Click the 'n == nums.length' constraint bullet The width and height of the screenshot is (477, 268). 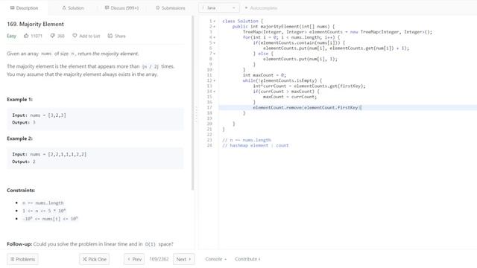coord(43,202)
